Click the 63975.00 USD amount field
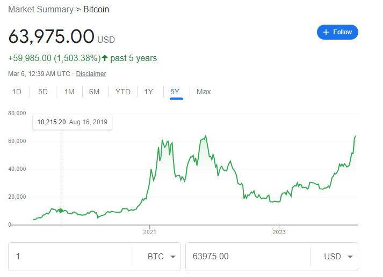The width and height of the screenshot is (383, 277). click(247, 257)
